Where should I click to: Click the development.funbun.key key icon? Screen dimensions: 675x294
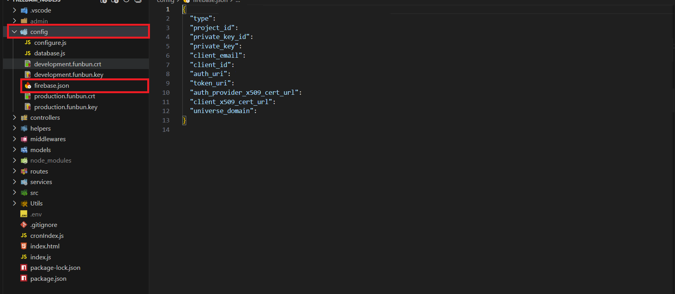pos(28,74)
